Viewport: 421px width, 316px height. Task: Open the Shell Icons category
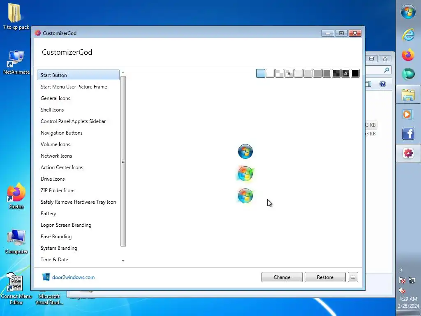click(52, 109)
